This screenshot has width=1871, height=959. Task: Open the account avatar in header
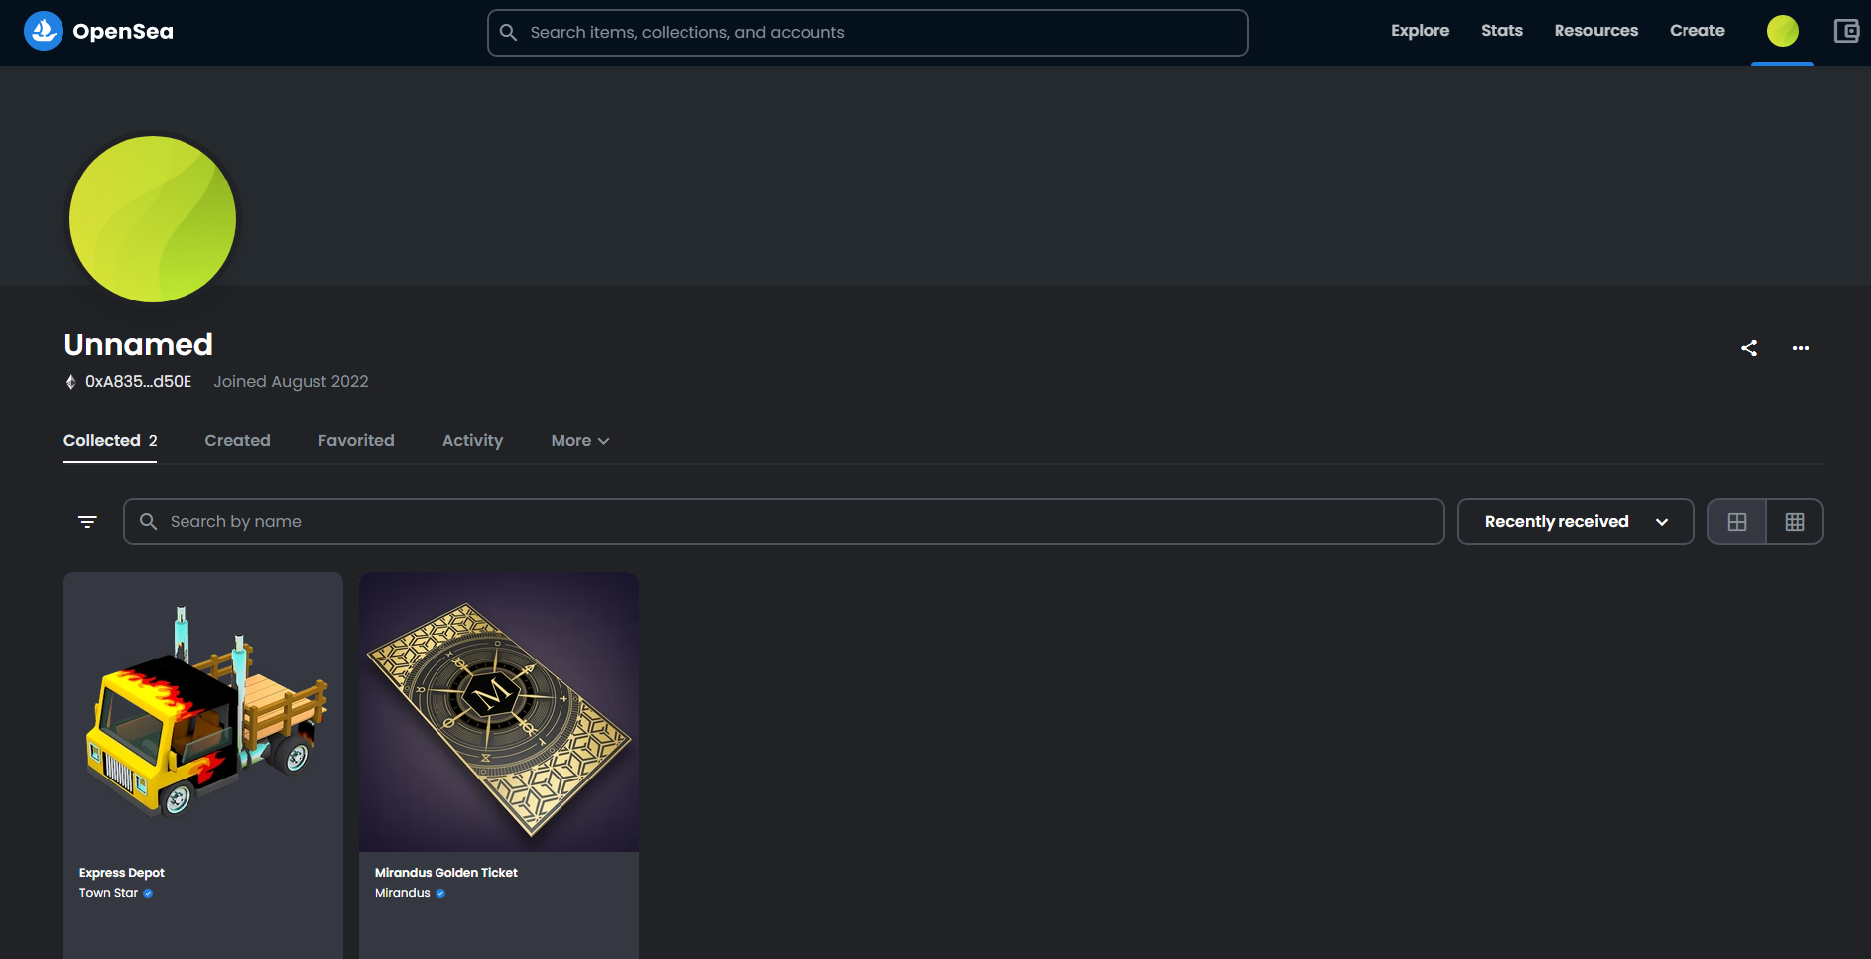tap(1783, 31)
